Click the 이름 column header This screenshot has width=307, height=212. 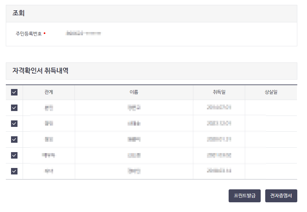tap(133, 92)
